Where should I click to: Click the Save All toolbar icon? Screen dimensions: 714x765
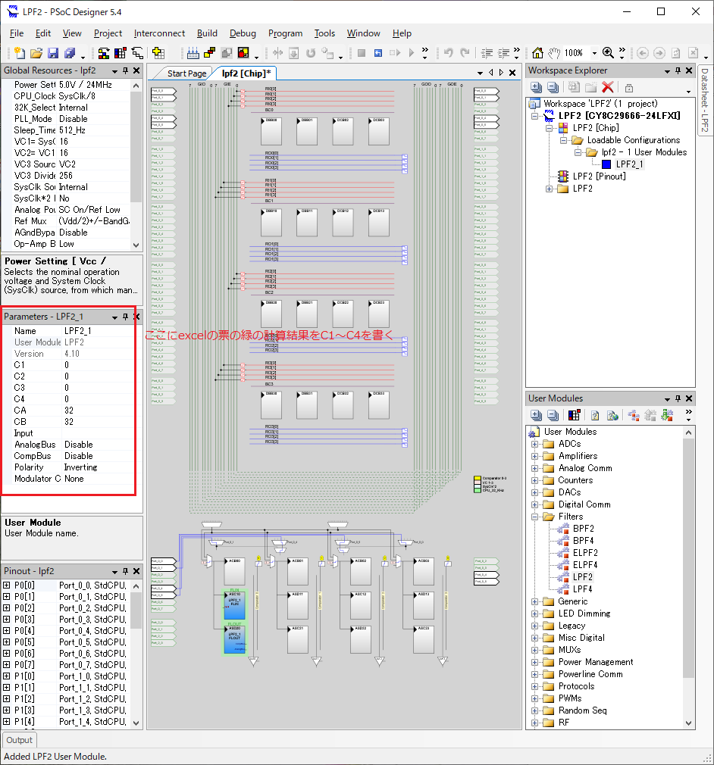click(70, 53)
